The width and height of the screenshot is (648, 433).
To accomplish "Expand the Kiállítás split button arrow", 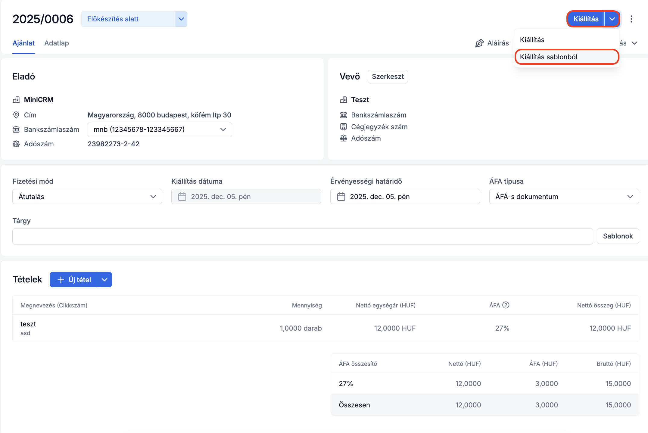I will click(x=612, y=19).
